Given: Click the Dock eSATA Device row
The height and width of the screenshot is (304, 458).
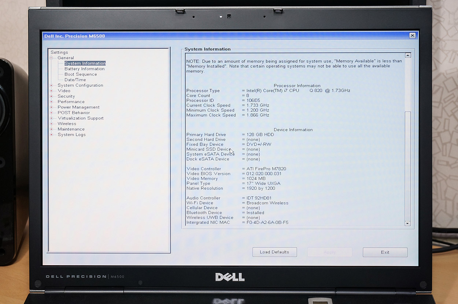Looking at the screenshot, I should pyautogui.click(x=223, y=159).
